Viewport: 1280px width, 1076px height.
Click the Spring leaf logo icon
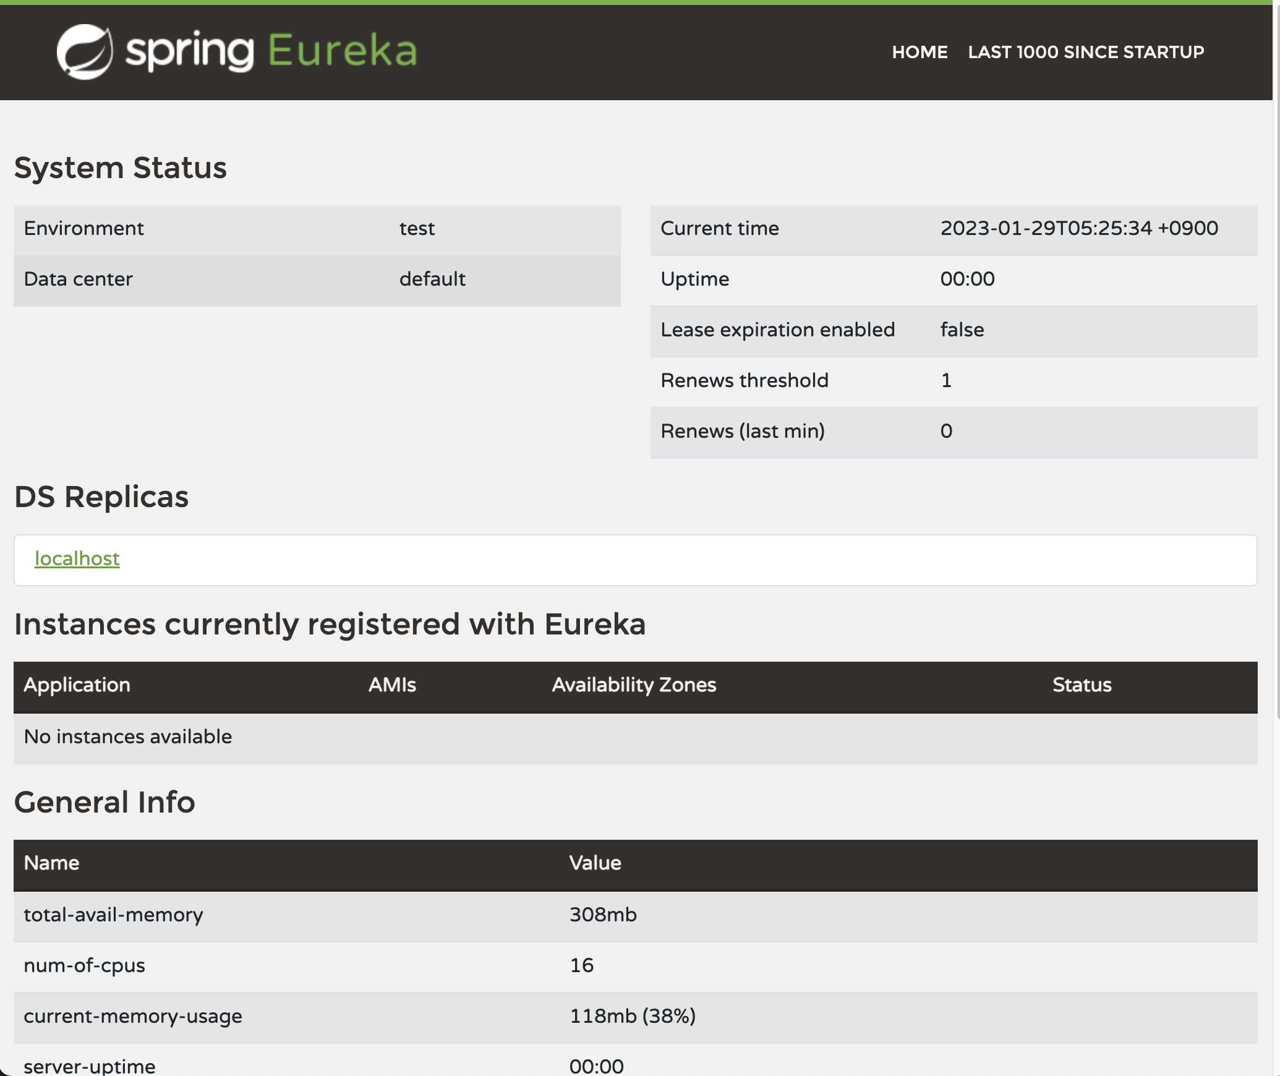85,52
